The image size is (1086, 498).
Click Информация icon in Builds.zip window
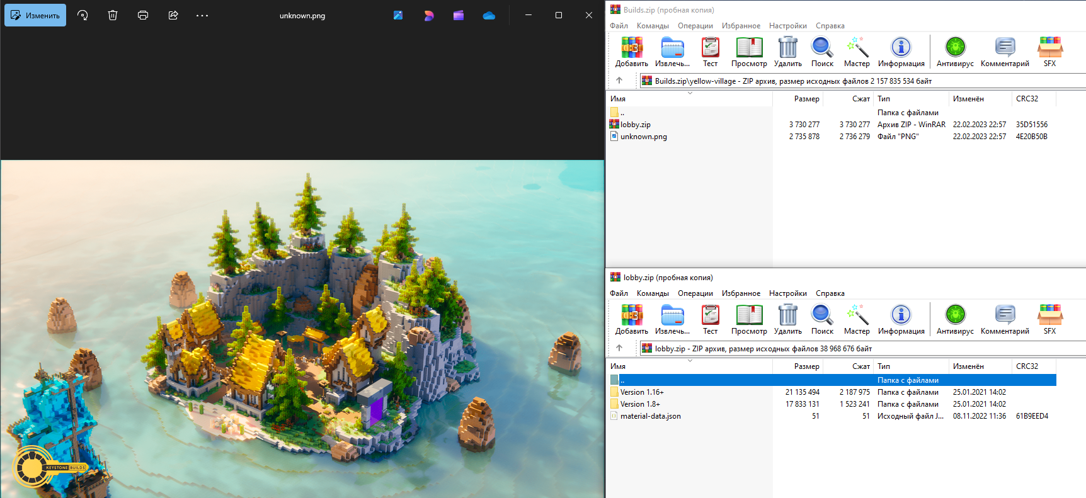pos(901,52)
